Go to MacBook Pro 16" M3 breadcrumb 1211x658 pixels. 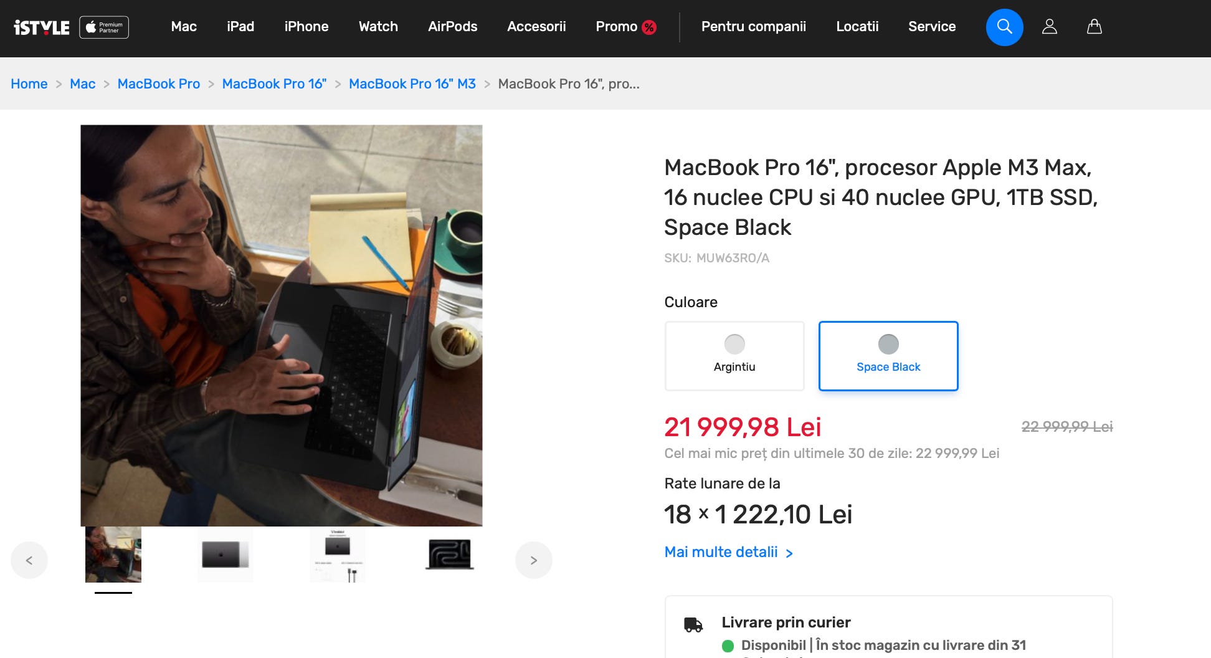(412, 83)
